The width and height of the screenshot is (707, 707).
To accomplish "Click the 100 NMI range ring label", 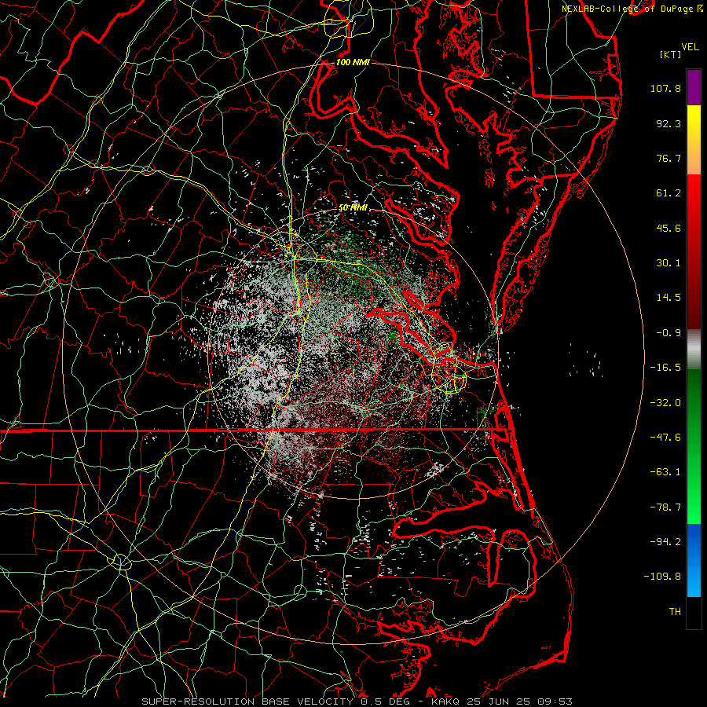I will [x=353, y=62].
